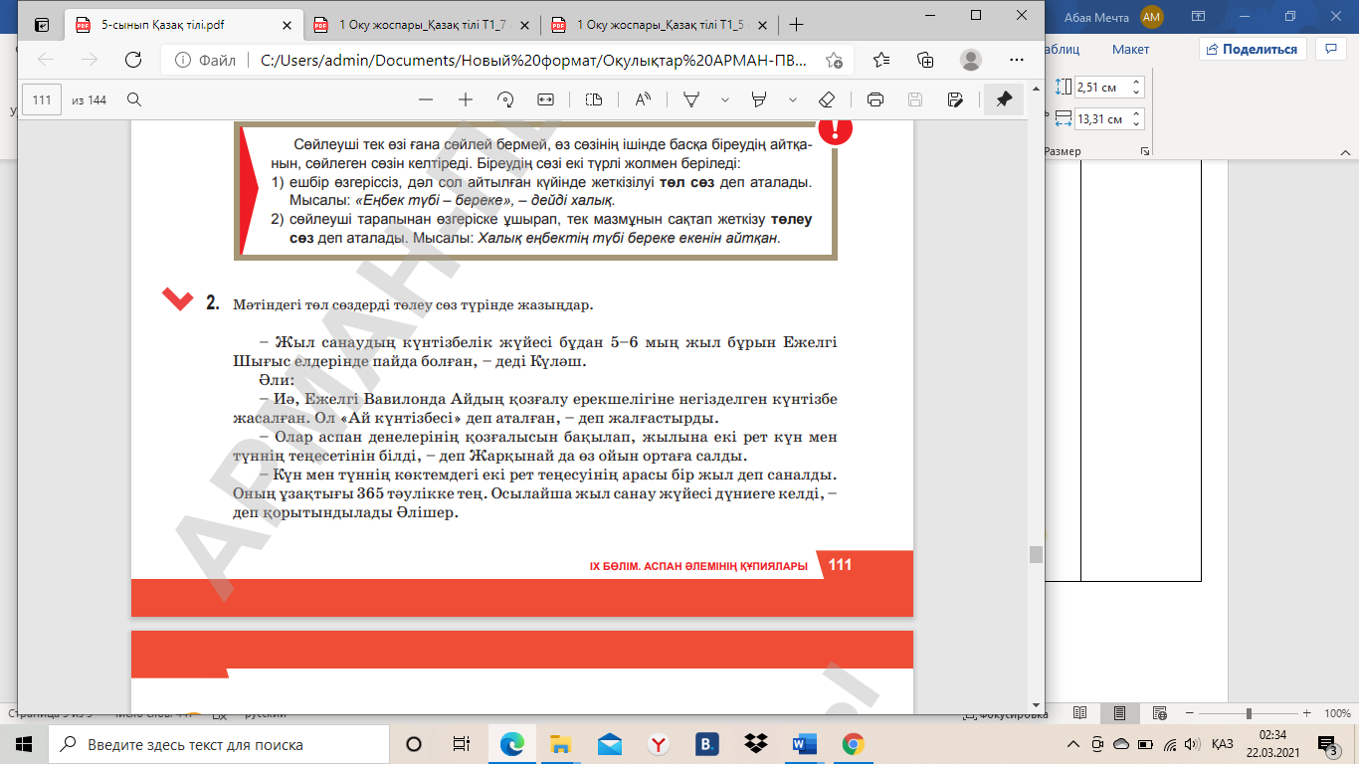This screenshot has height=764, width=1359.
Task: Fit PDF to page width
Action: click(545, 99)
